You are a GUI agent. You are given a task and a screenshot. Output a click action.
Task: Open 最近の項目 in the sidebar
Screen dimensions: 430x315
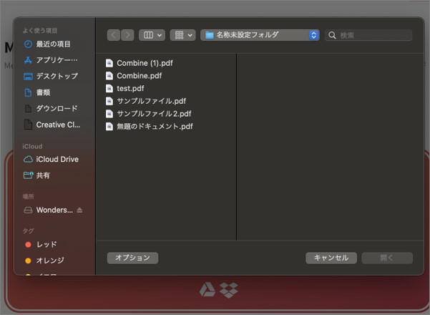tap(47, 44)
